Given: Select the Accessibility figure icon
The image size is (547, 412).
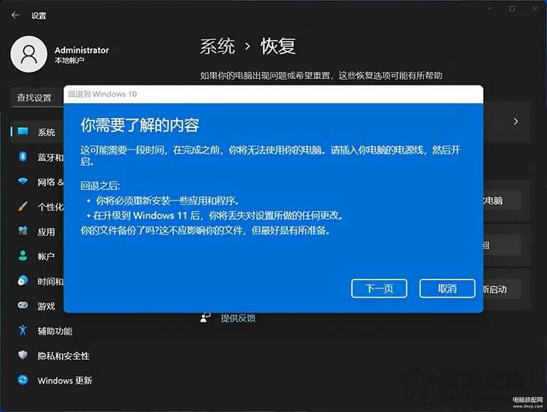Looking at the screenshot, I should click(x=24, y=331).
